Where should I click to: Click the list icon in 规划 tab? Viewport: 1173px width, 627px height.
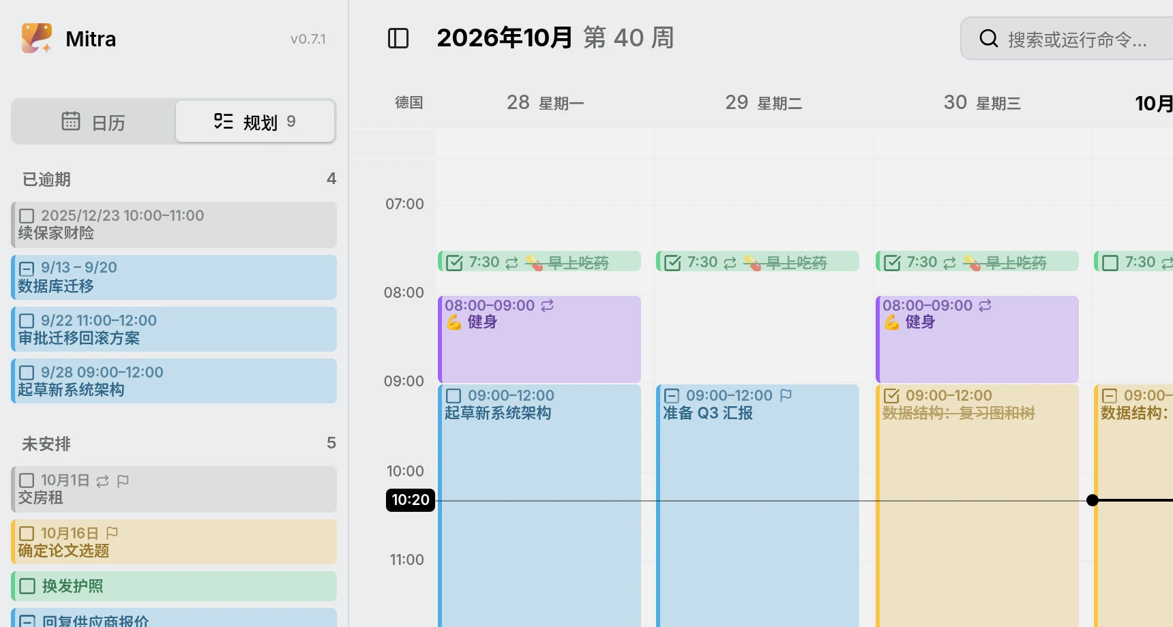224,121
